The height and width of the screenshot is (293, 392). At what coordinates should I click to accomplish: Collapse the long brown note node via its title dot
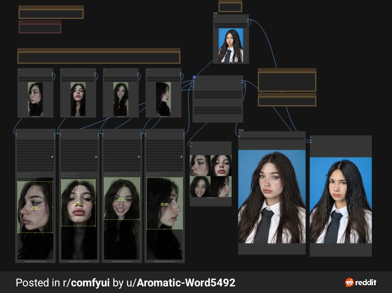[19, 50]
